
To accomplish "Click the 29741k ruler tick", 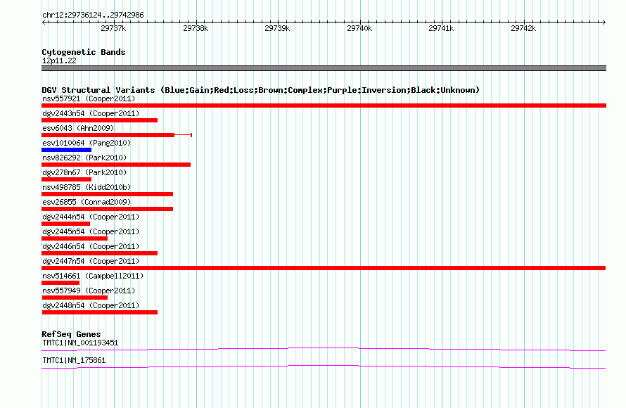I will [442, 28].
